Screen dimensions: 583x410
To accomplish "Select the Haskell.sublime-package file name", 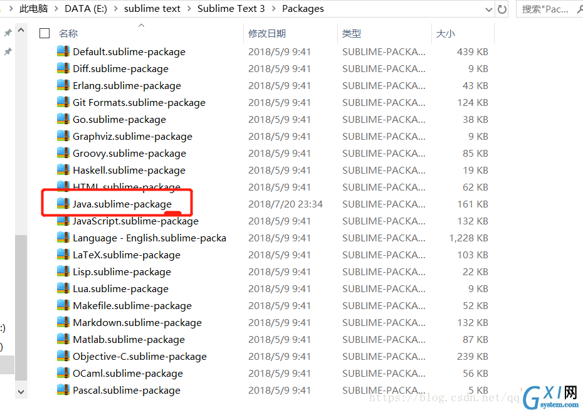I will 129,171.
